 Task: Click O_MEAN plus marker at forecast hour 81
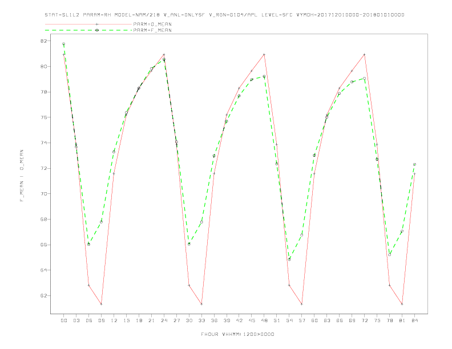(x=402, y=304)
